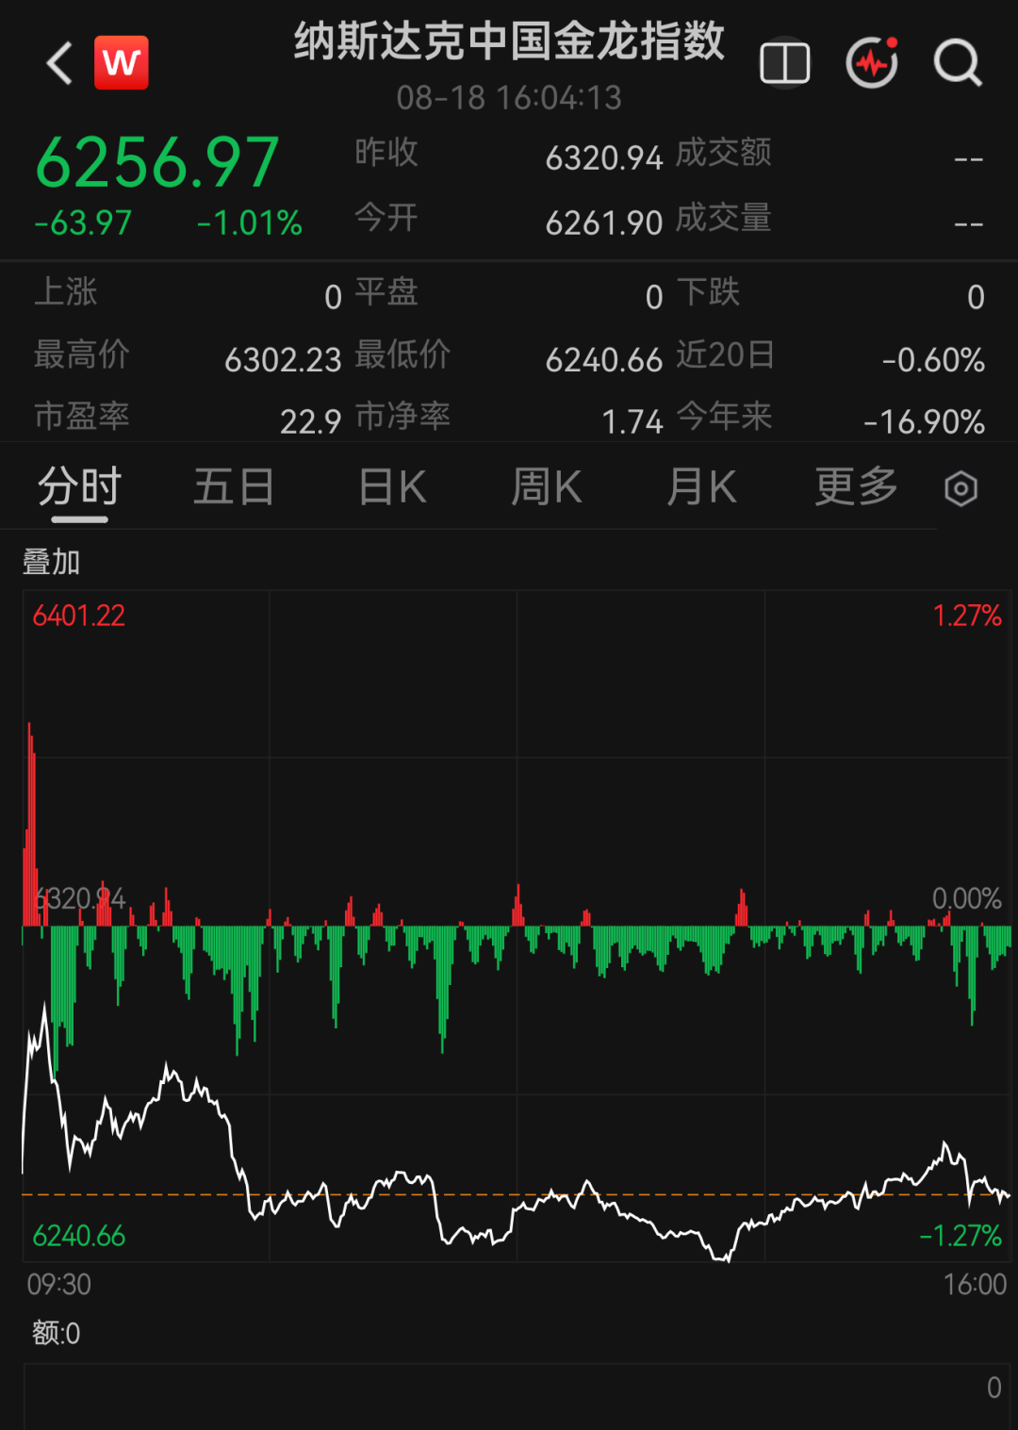Tap the 市净率 value 1.74

click(x=632, y=422)
